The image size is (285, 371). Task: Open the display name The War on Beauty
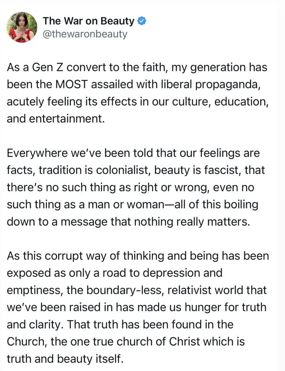(x=88, y=21)
